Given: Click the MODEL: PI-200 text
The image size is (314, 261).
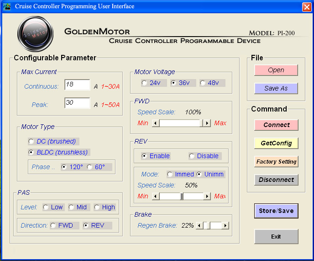Looking at the screenshot, I should [272, 33].
